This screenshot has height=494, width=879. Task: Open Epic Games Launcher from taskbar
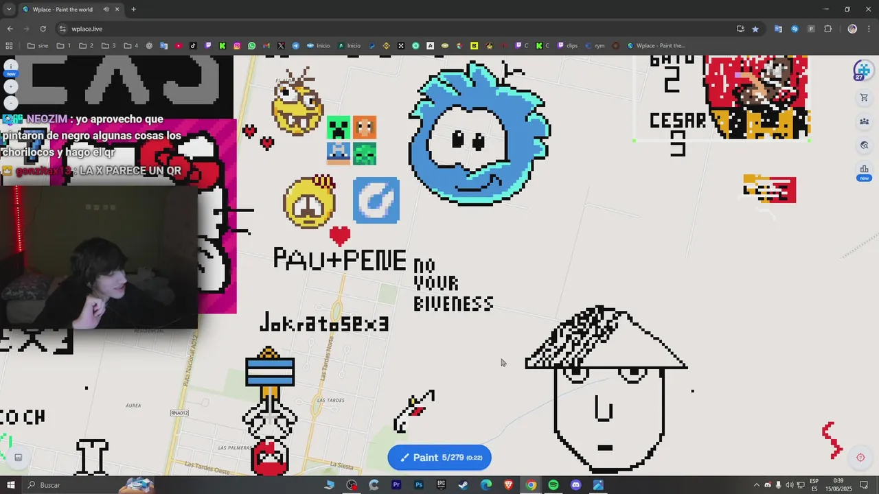pyautogui.click(x=441, y=485)
